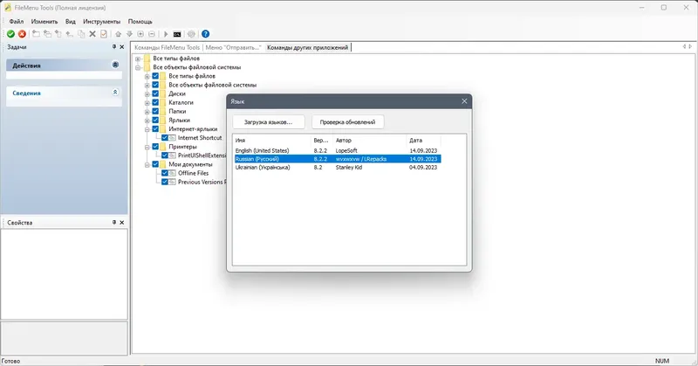Switch to Команды FileMenu Tools tab
The width and height of the screenshot is (698, 366).
pyautogui.click(x=167, y=47)
